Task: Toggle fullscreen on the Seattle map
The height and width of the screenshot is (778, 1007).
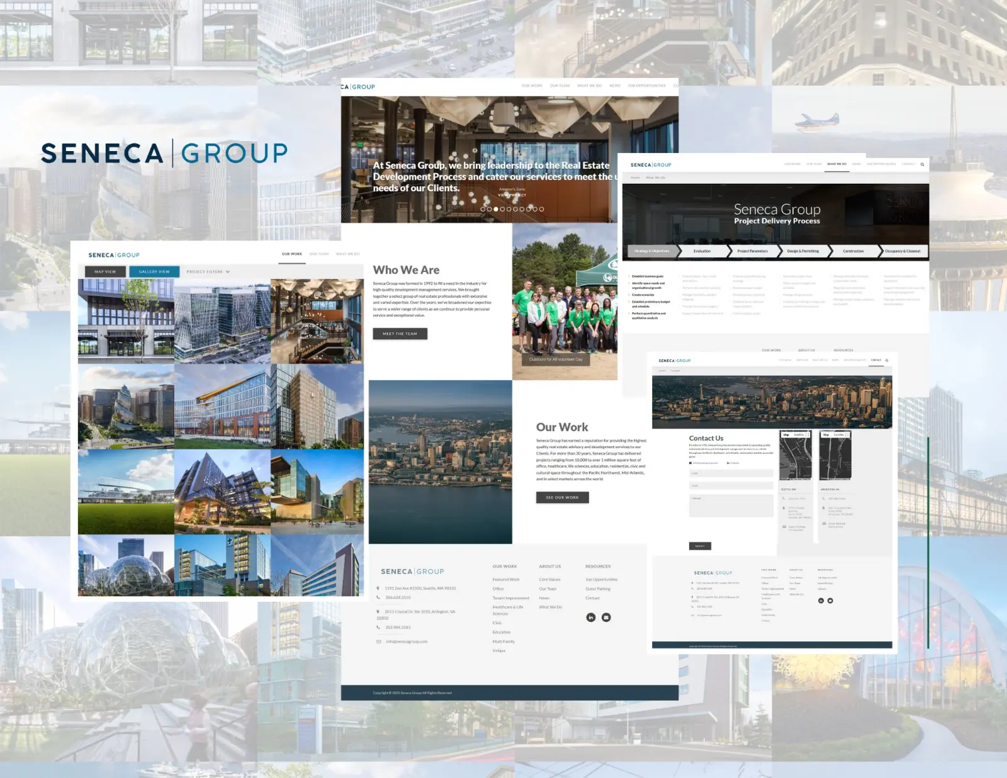Action: [x=807, y=435]
